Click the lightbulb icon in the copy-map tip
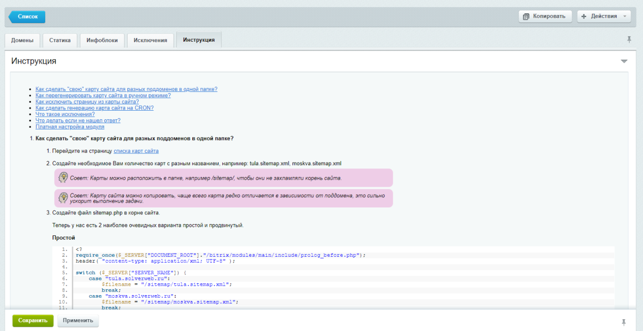The height and width of the screenshot is (331, 643). [63, 197]
